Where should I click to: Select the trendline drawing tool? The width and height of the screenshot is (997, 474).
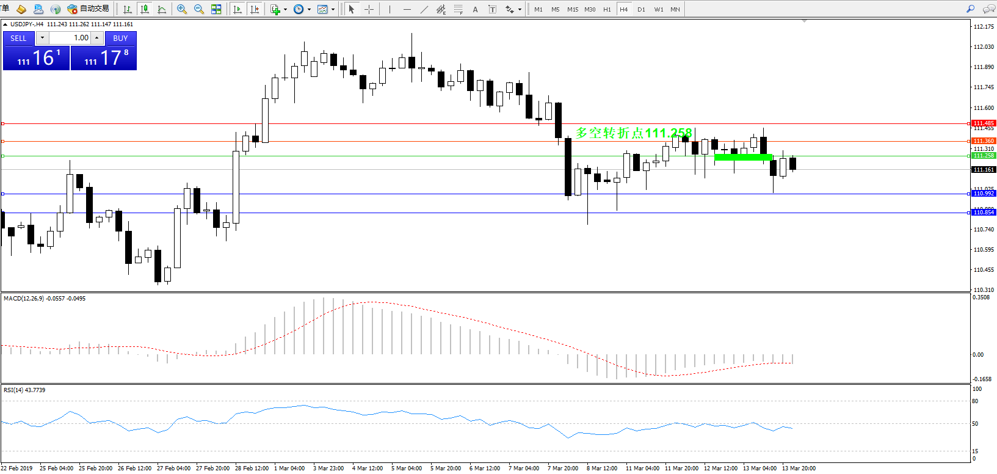click(x=424, y=9)
